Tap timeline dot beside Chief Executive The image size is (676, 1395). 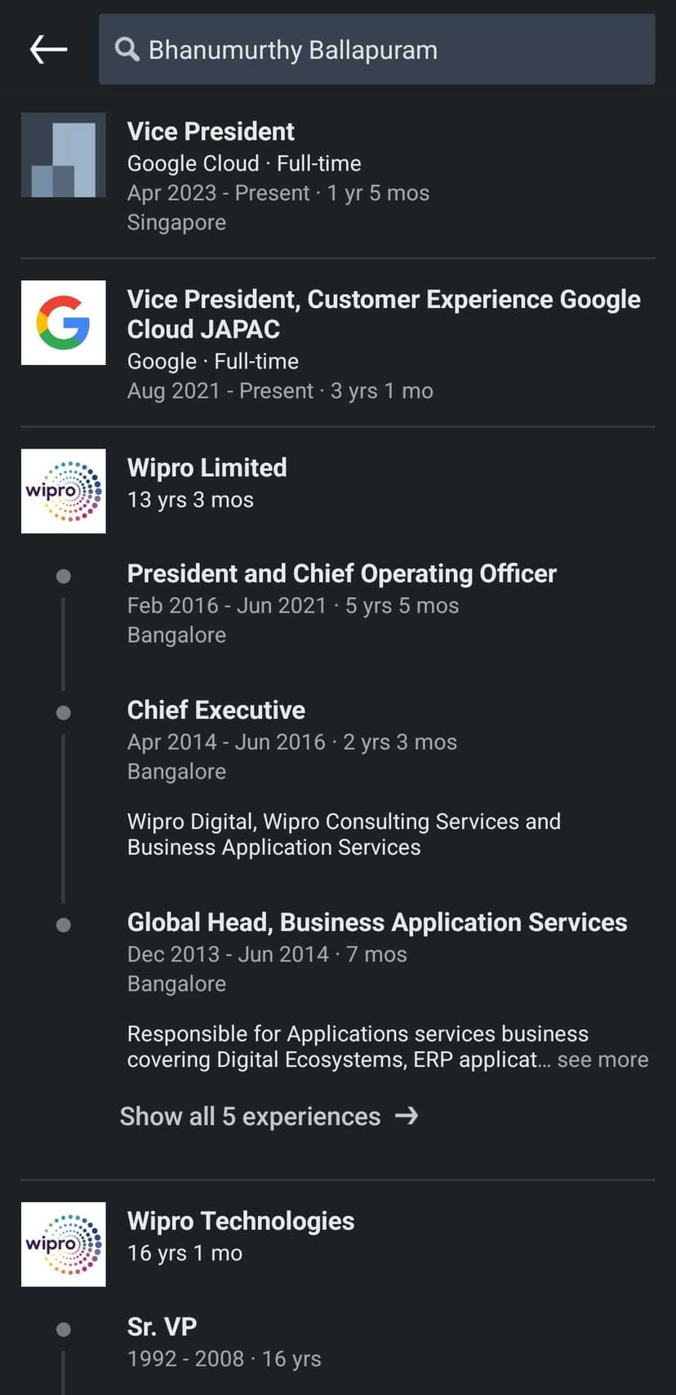[x=63, y=713]
